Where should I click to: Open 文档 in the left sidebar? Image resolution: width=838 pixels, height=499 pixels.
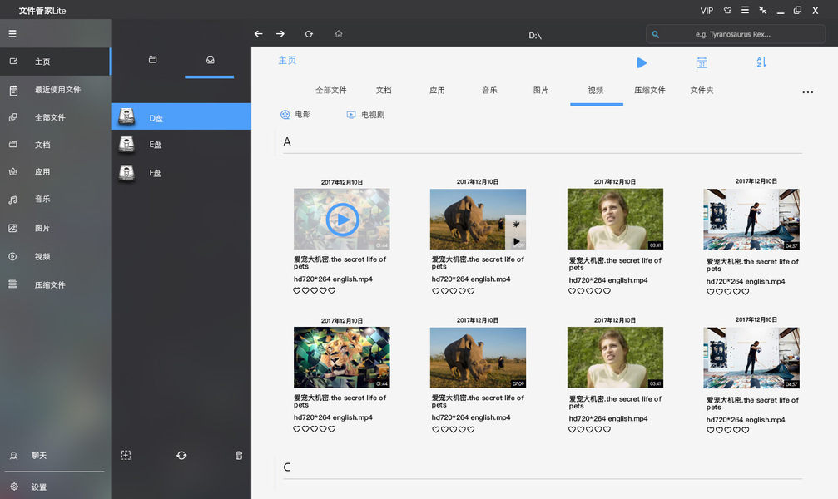pos(55,145)
